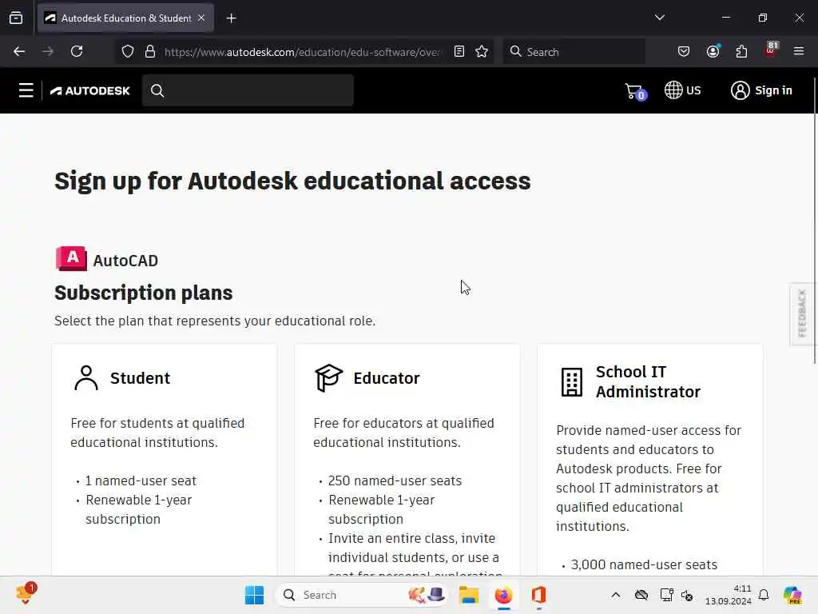Screen dimensions: 818x614
Task: Expand the list all tabs chevron
Action: coord(659,18)
